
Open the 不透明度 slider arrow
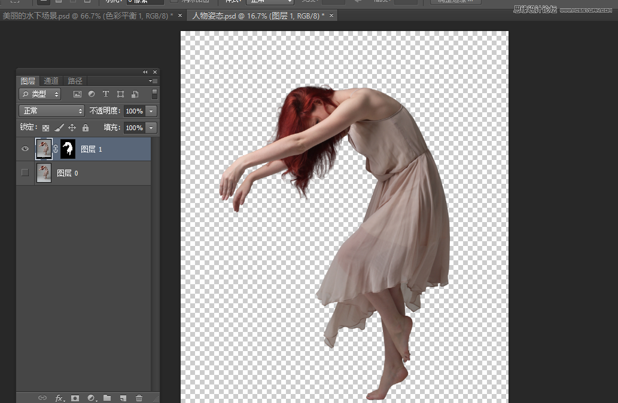click(151, 111)
